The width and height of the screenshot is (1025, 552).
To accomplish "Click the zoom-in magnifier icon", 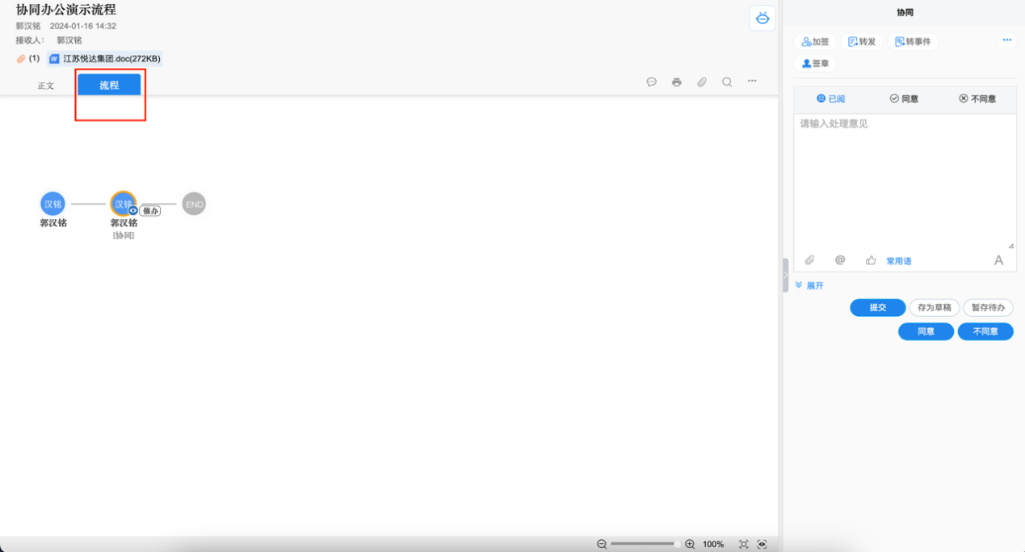I will [690, 544].
